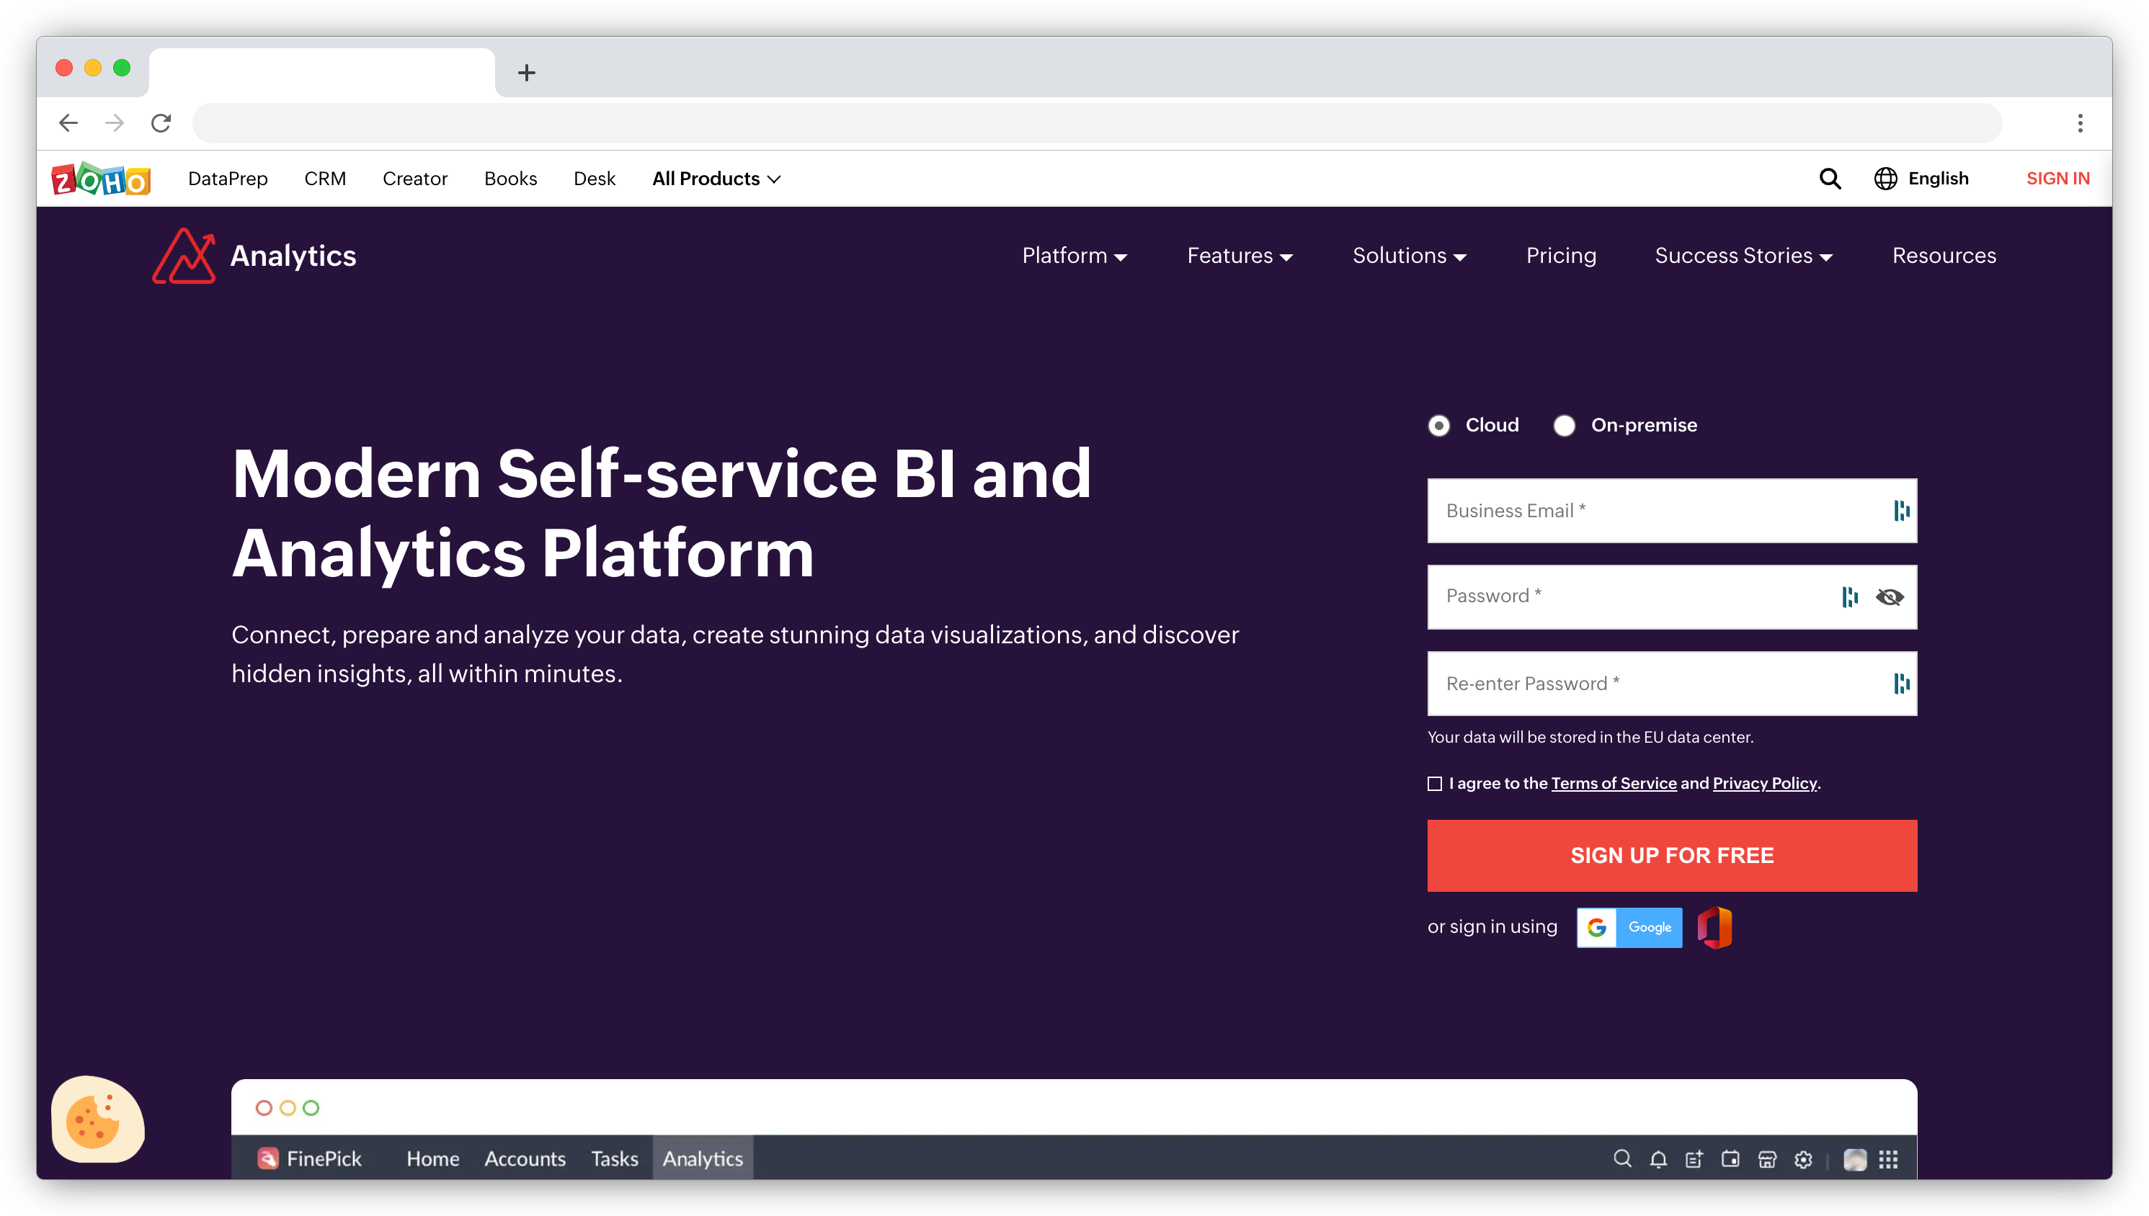
Task: Select the active browser tab
Action: pyautogui.click(x=321, y=72)
